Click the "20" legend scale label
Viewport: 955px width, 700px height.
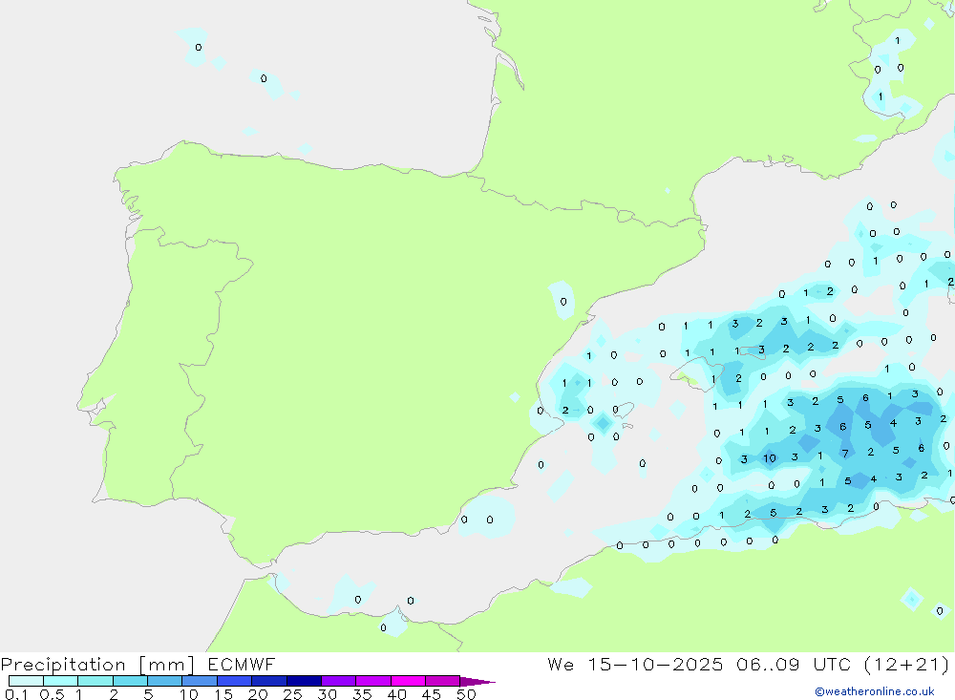click(x=258, y=694)
